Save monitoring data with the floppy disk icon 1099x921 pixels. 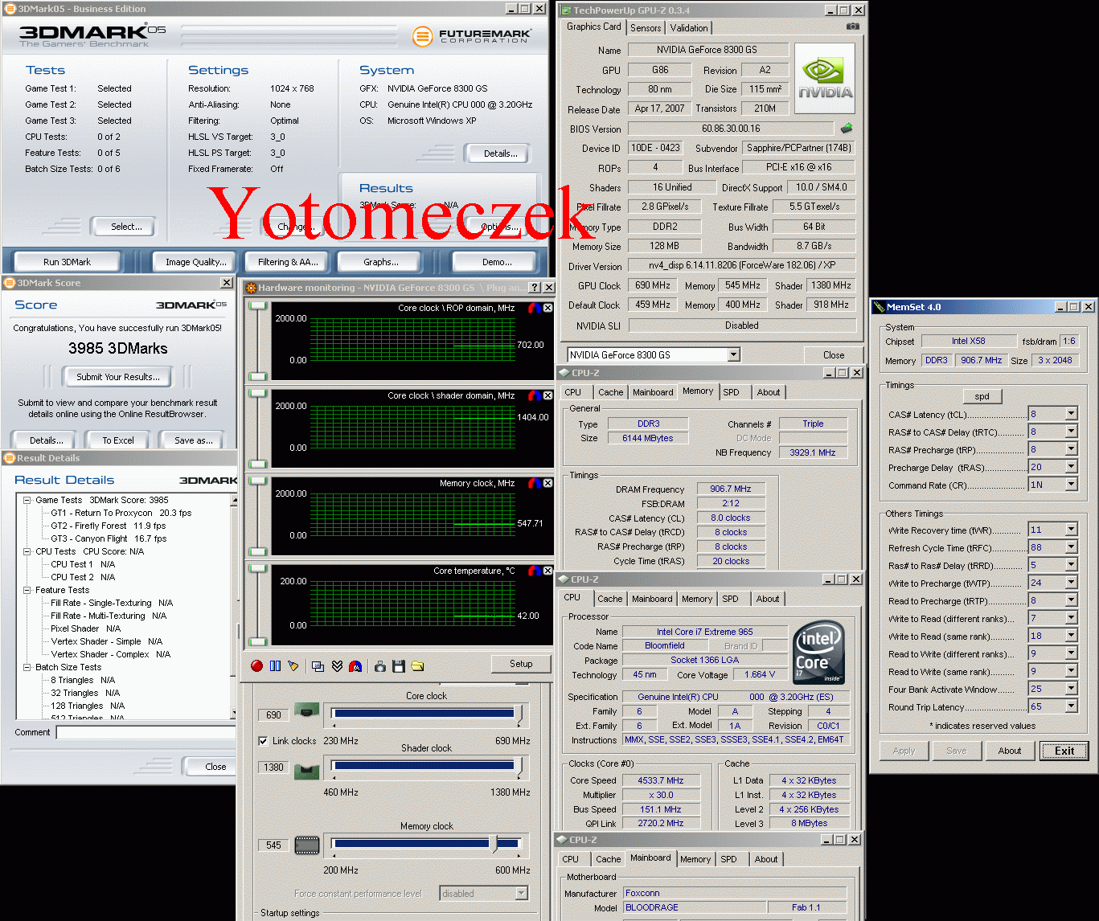coord(398,665)
